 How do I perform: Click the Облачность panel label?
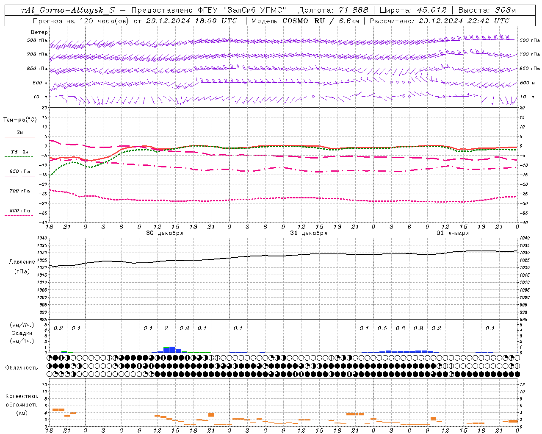pos(22,367)
